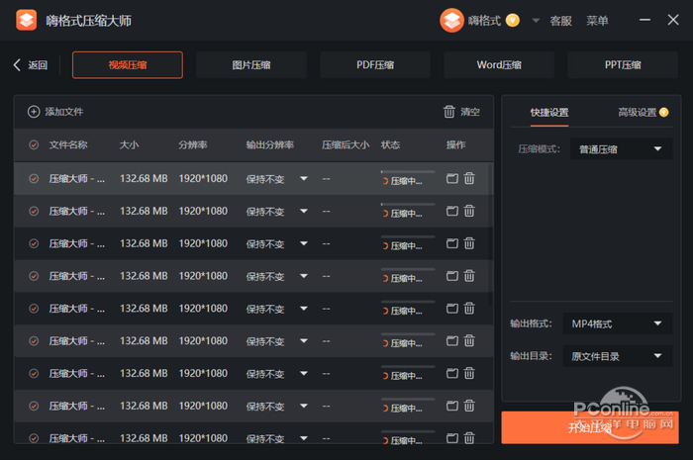Click the VIP badge next to 高级设置
Screen dimensions: 693x460
[x=664, y=113]
